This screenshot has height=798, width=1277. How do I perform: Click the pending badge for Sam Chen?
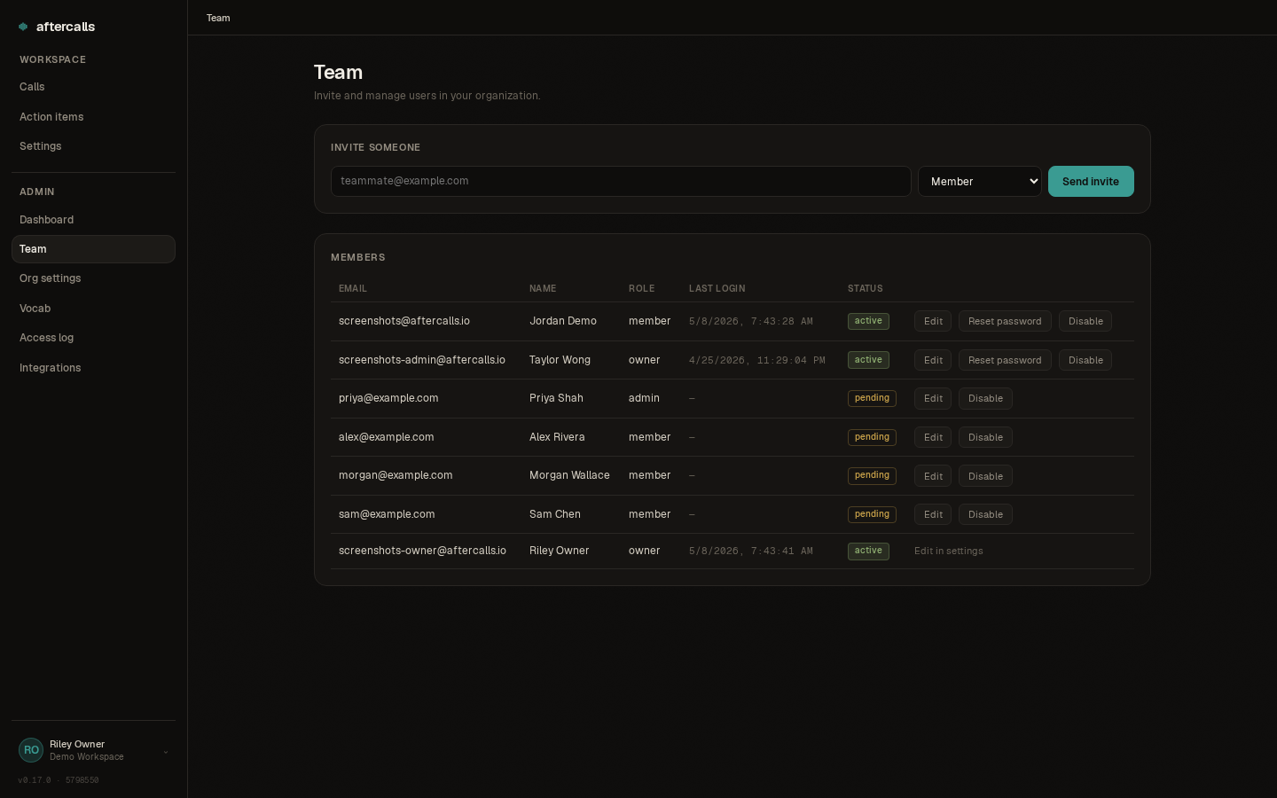pyautogui.click(x=872, y=514)
